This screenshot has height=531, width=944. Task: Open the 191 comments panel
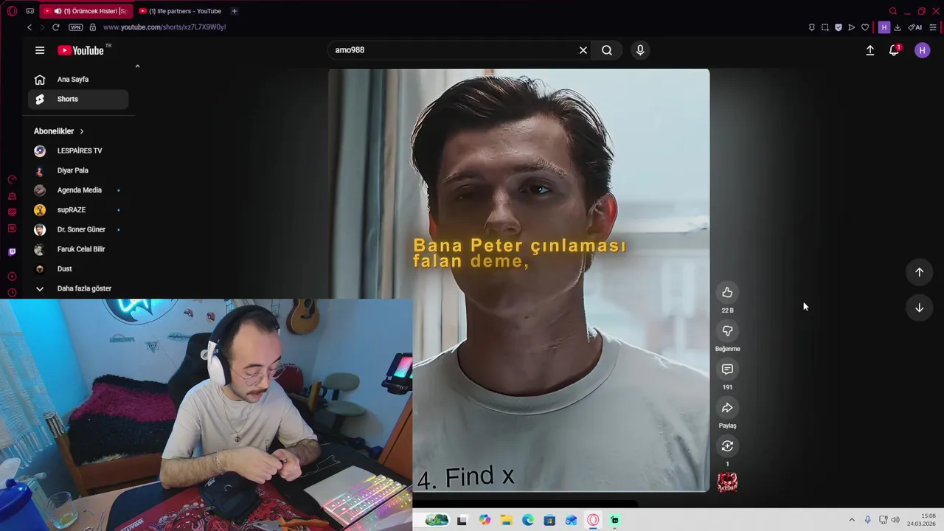pos(727,369)
